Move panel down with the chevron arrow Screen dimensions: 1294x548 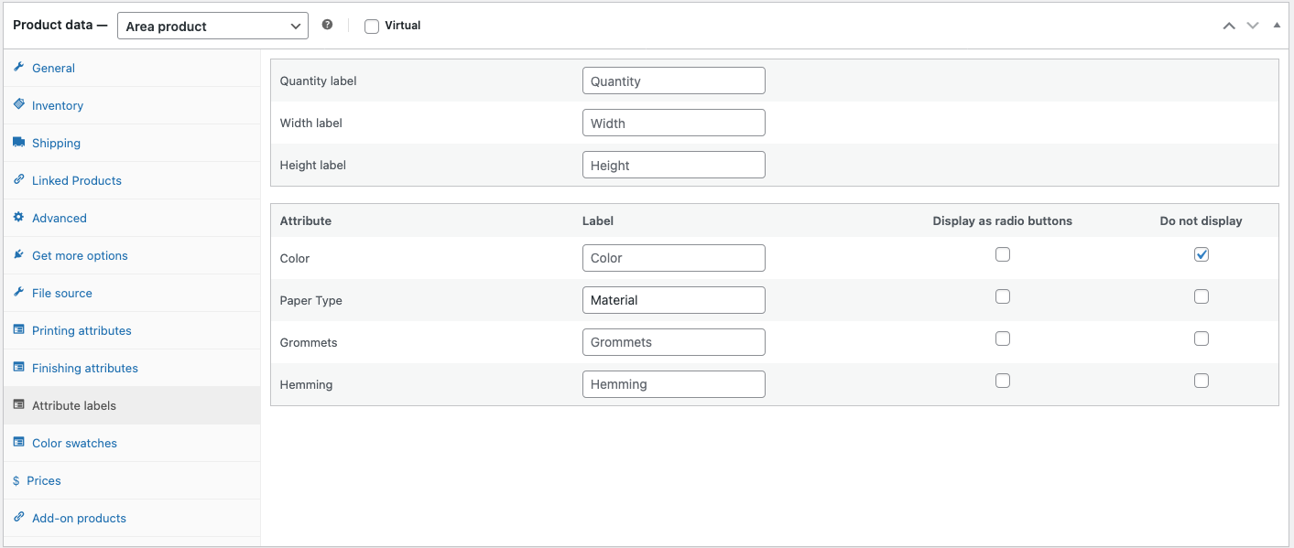click(1253, 26)
